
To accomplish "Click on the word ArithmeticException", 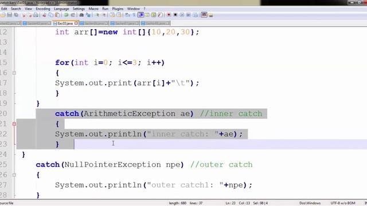I will tap(129, 114).
